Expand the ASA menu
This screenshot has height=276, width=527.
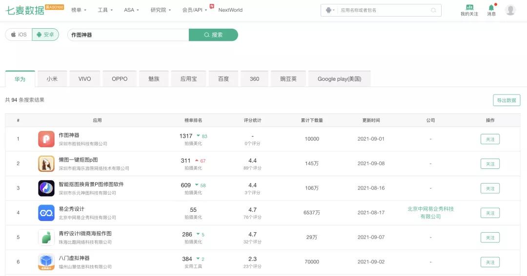[x=131, y=10]
